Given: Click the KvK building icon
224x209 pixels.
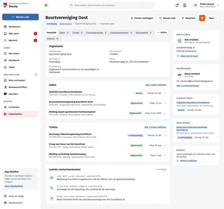Looking at the screenshot, I should (x=180, y=41).
